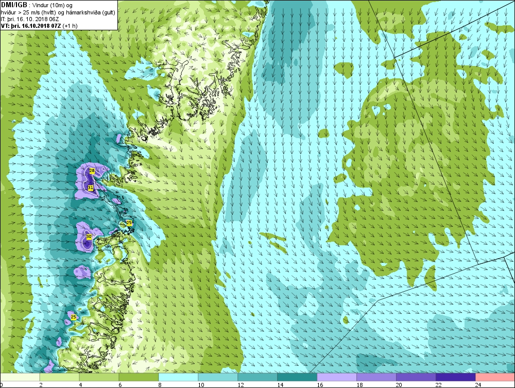Pick the 12–14 m/s teal legend swatch
The height and width of the screenshot is (388, 515).
pyautogui.click(x=257, y=377)
